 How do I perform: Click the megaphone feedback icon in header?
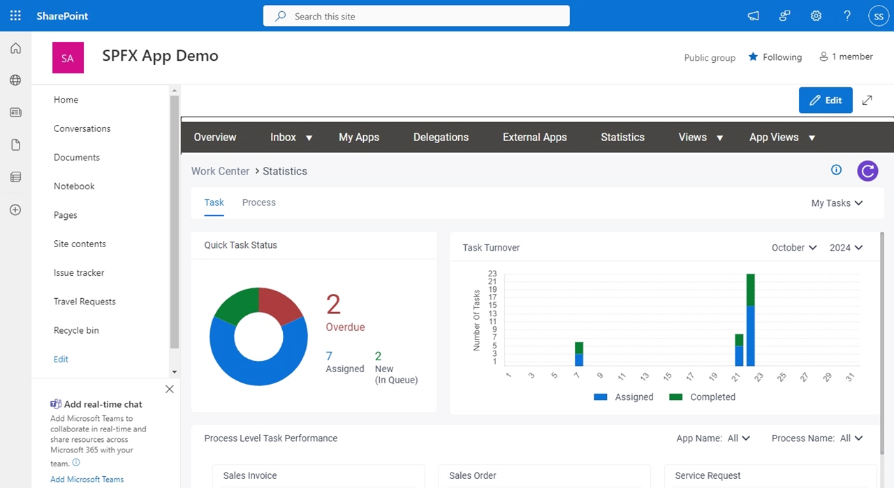coord(754,16)
